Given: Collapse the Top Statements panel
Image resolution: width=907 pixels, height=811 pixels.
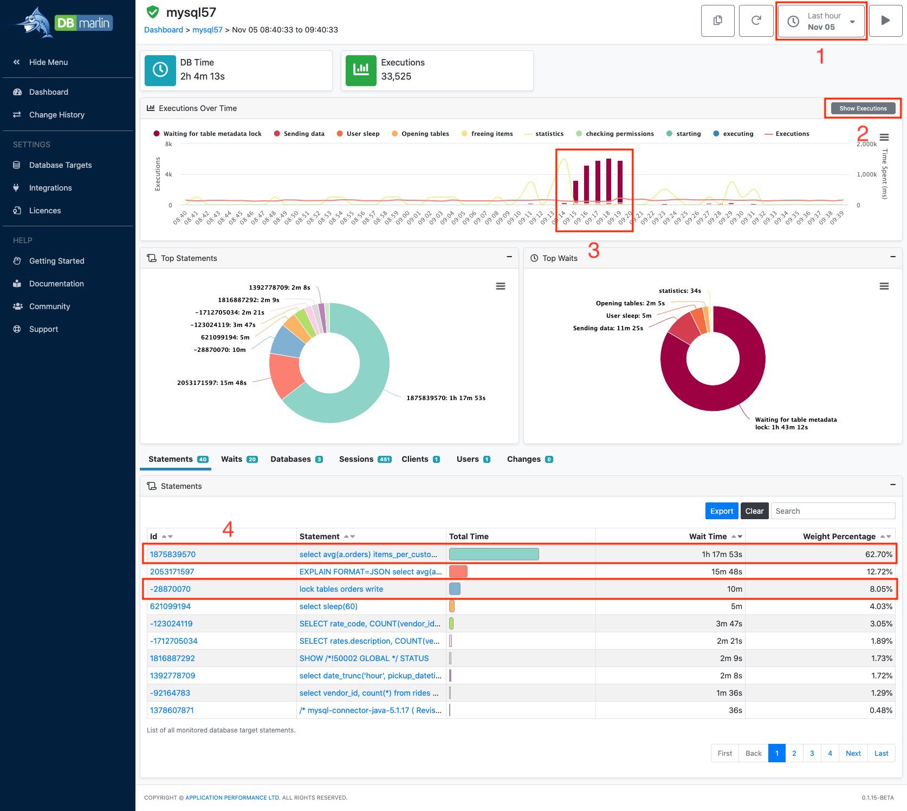Looking at the screenshot, I should pos(509,257).
